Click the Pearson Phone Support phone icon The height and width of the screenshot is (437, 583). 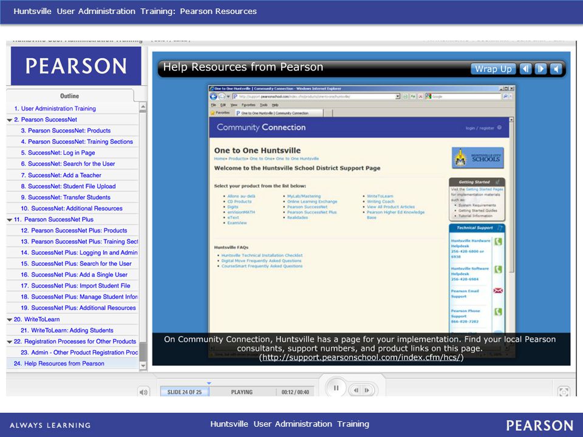click(x=498, y=312)
